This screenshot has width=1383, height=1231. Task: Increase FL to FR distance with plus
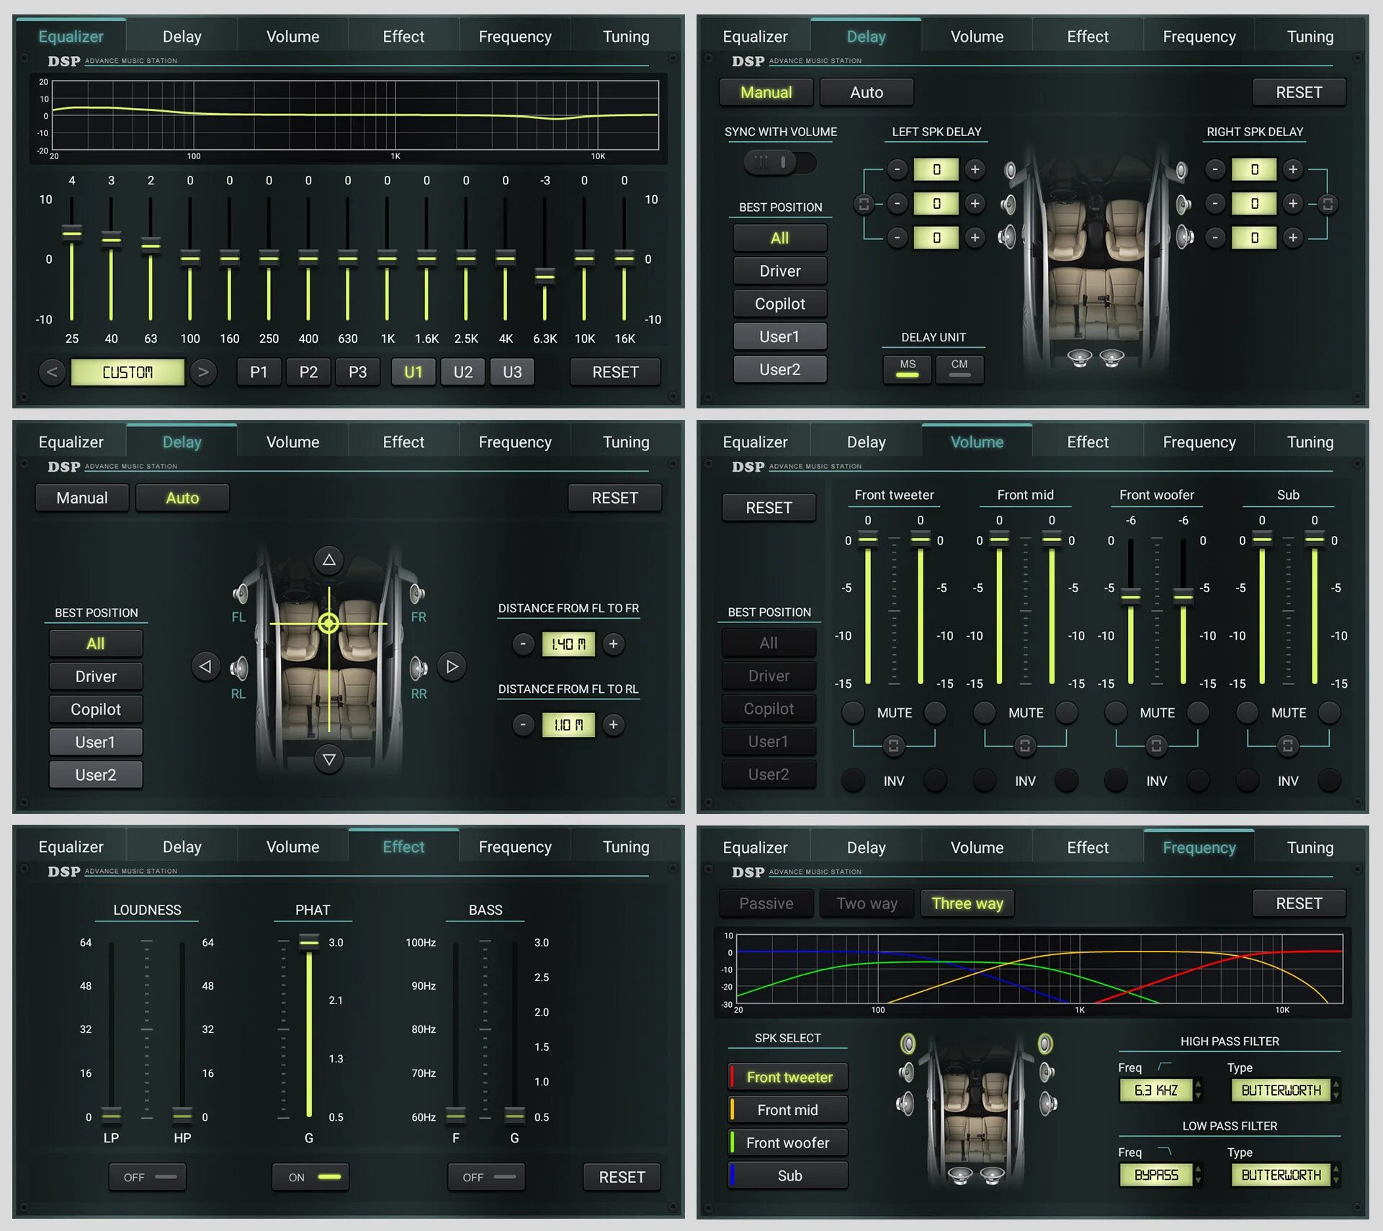click(613, 643)
